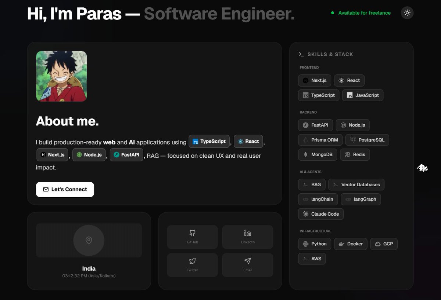Image resolution: width=441 pixels, height=300 pixels.
Task: Select the Vector Databases skill chip
Action: pos(356,184)
